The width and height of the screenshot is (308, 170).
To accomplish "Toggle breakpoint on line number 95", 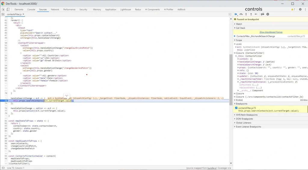I will click(x=6, y=156).
